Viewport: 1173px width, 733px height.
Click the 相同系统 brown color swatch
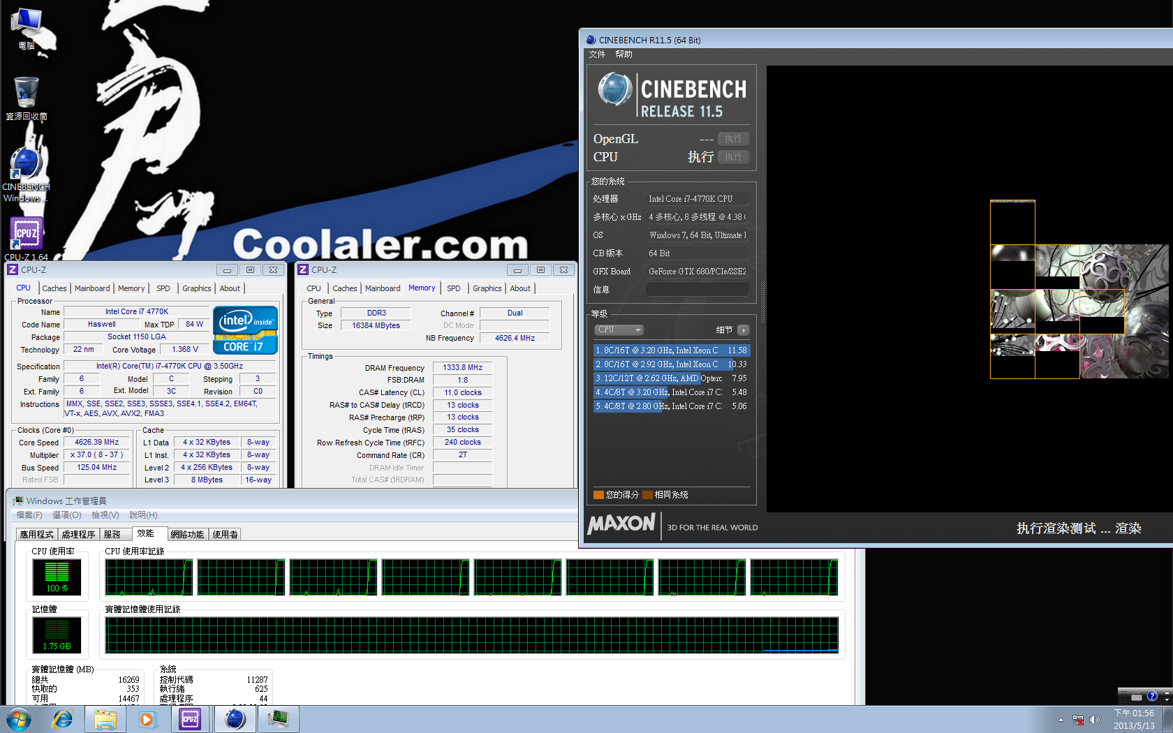[647, 495]
